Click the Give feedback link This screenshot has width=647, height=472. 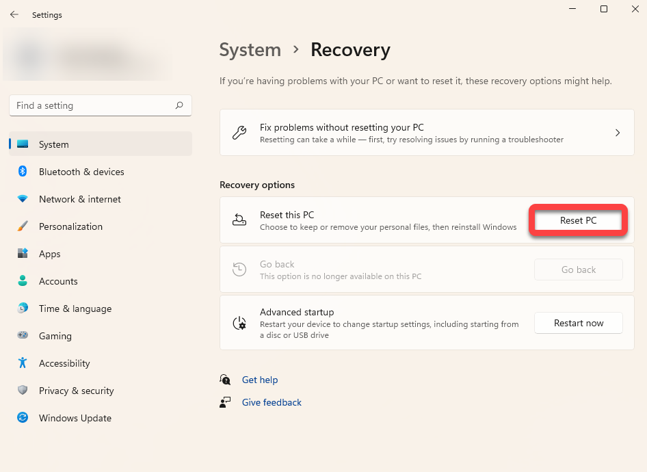(272, 402)
